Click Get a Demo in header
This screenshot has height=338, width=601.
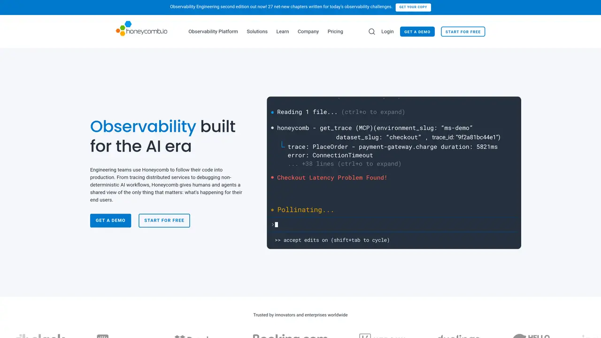point(417,31)
